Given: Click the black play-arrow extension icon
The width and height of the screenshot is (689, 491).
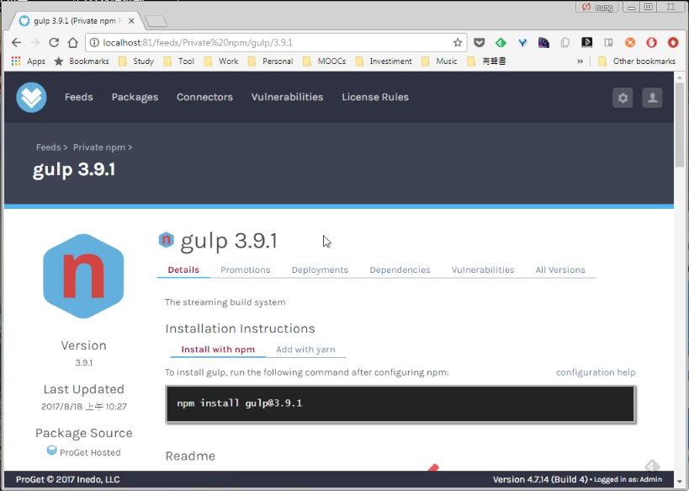Looking at the screenshot, I should [586, 43].
